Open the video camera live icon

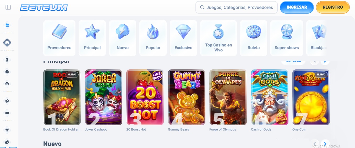coord(7,113)
